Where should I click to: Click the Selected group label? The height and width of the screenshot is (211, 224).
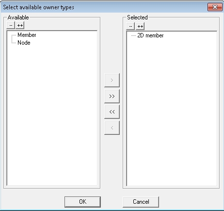(137, 17)
